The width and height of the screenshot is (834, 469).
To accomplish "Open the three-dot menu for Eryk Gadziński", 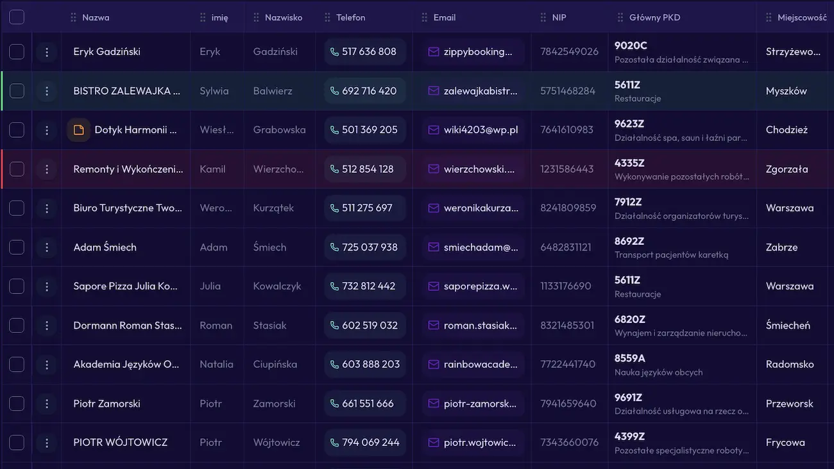I will pyautogui.click(x=46, y=52).
